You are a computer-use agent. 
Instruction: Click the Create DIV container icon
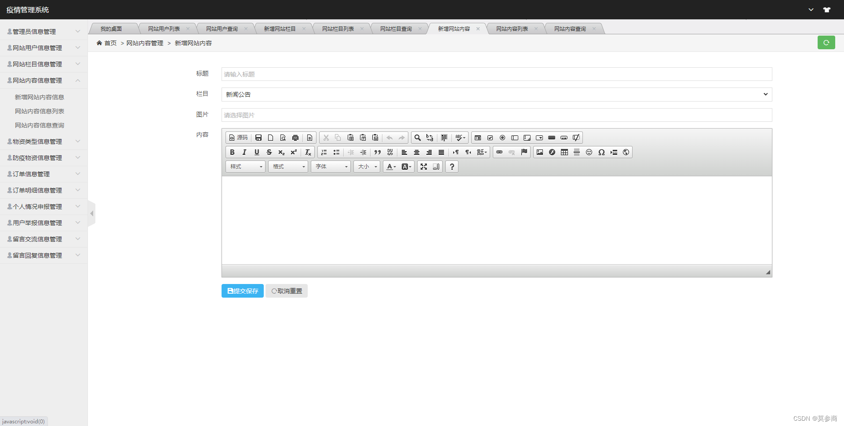[x=390, y=152]
